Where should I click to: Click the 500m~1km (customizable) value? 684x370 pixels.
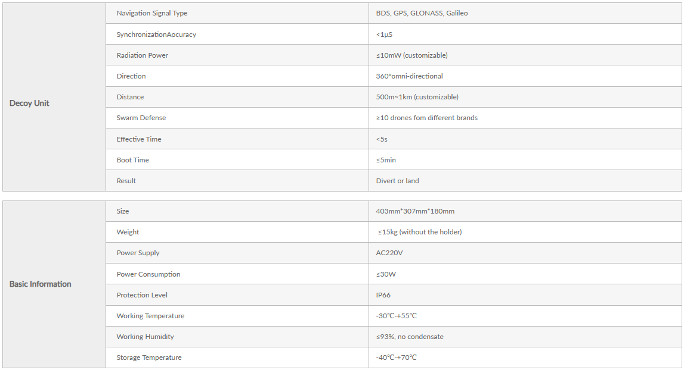[x=417, y=97]
